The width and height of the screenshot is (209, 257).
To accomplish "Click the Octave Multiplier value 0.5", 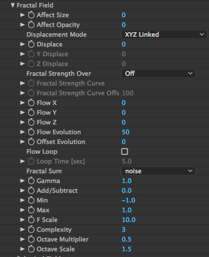I will 126,239.
